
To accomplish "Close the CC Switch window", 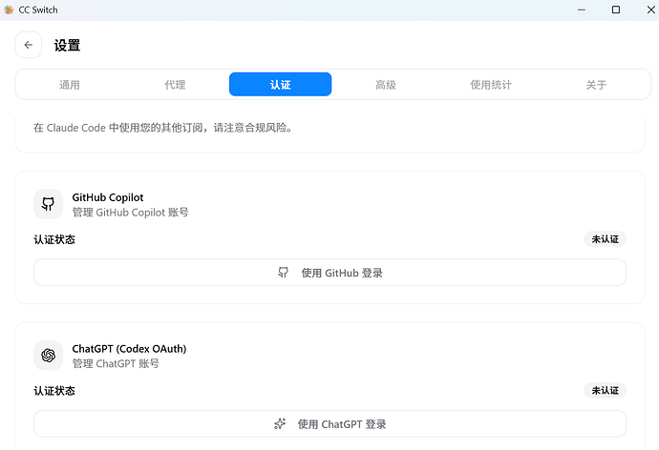I will pos(650,10).
